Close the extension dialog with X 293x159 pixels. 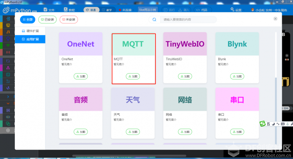275,19
